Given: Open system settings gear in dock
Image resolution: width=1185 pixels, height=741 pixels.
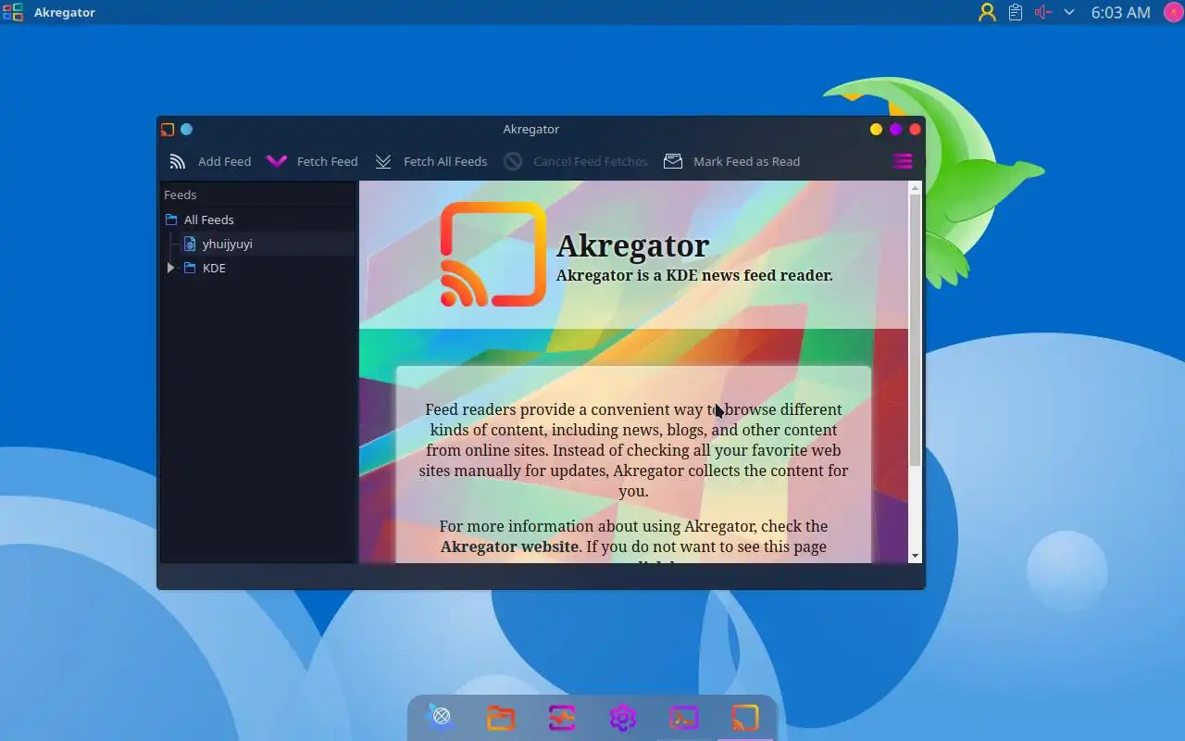Looking at the screenshot, I should [622, 717].
